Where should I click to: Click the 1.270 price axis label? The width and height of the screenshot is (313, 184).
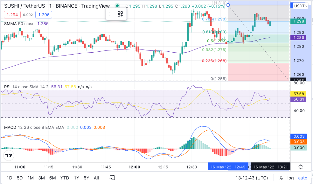[299, 61]
